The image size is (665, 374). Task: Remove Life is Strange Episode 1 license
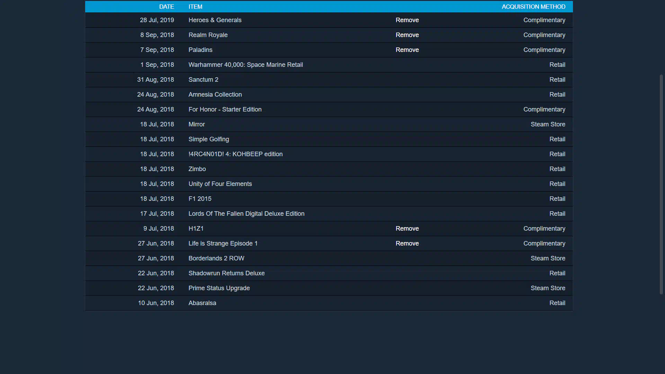407,243
